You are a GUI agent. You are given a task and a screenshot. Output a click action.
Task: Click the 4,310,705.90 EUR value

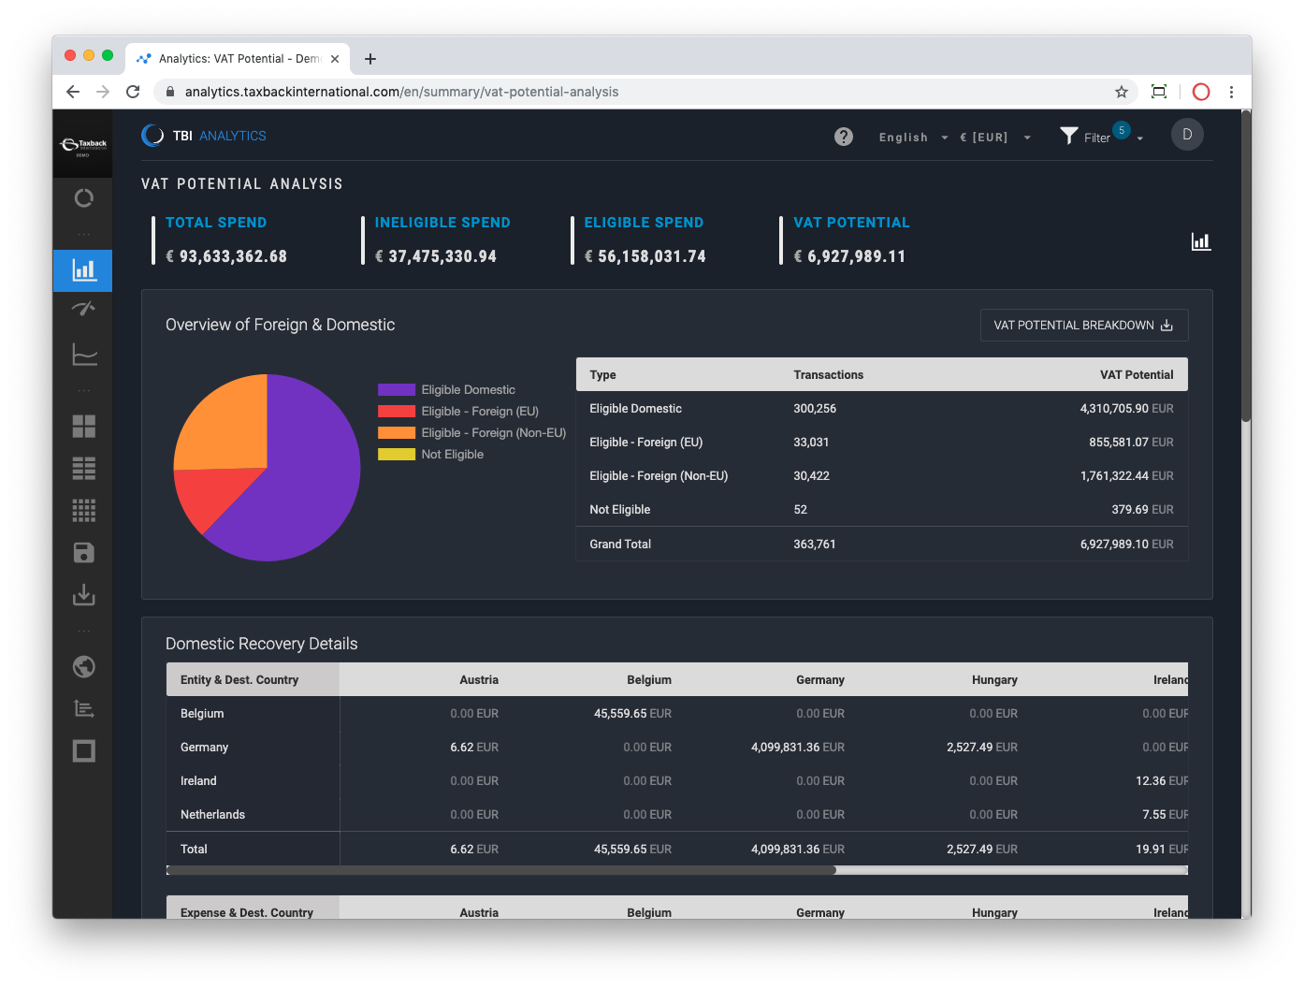tap(1126, 409)
